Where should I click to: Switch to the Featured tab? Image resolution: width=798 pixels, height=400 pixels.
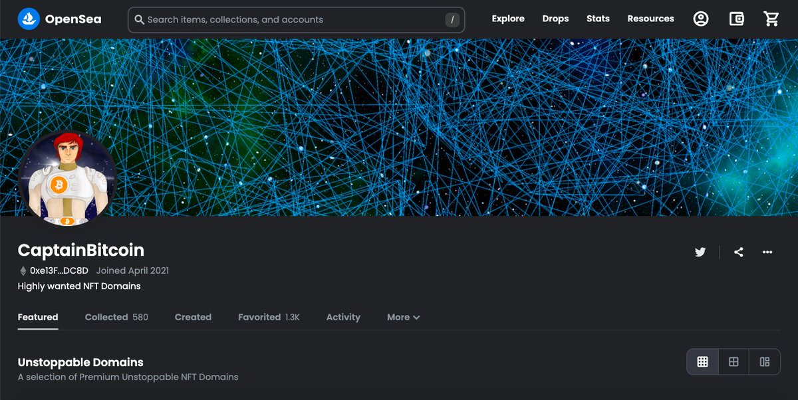(38, 317)
